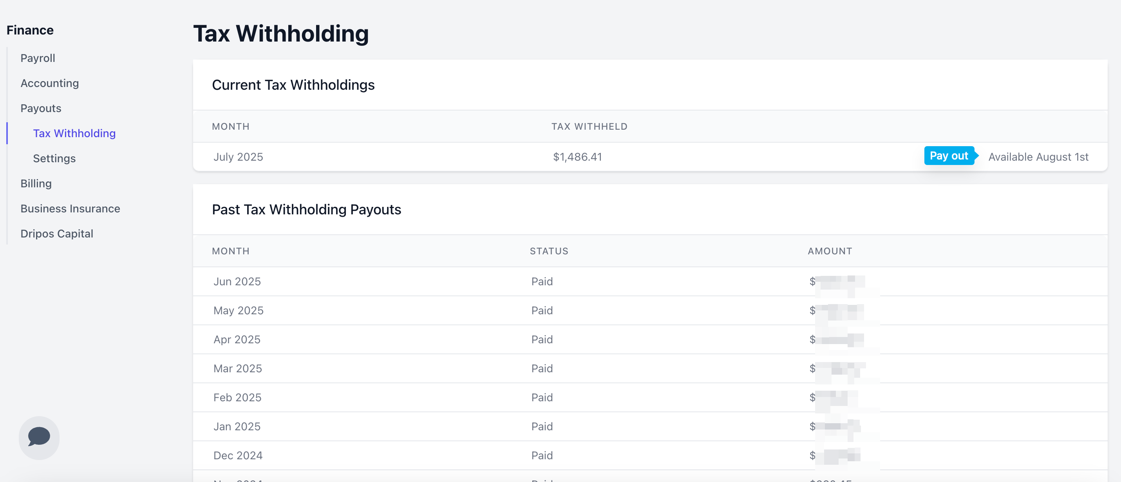Open the Dripos Capital page
The image size is (1121, 482).
click(x=57, y=234)
